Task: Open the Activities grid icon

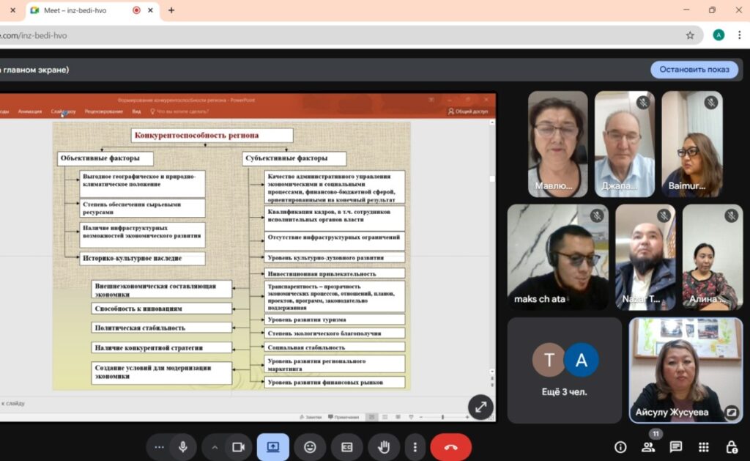Action: [703, 447]
